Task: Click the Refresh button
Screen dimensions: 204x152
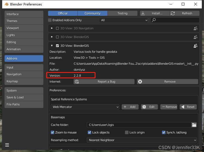Action: (185, 13)
